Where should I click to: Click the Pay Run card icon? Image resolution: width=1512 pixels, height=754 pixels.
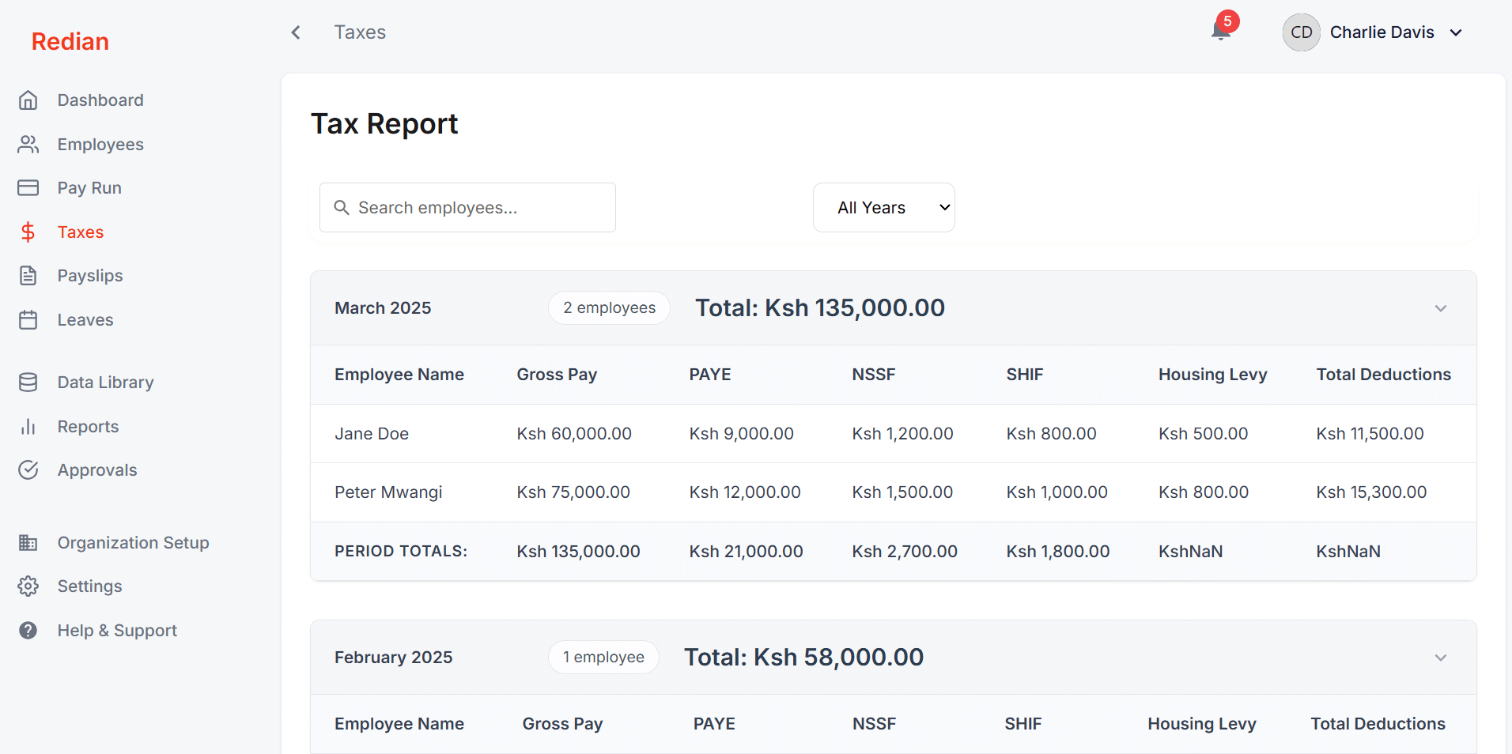(28, 188)
